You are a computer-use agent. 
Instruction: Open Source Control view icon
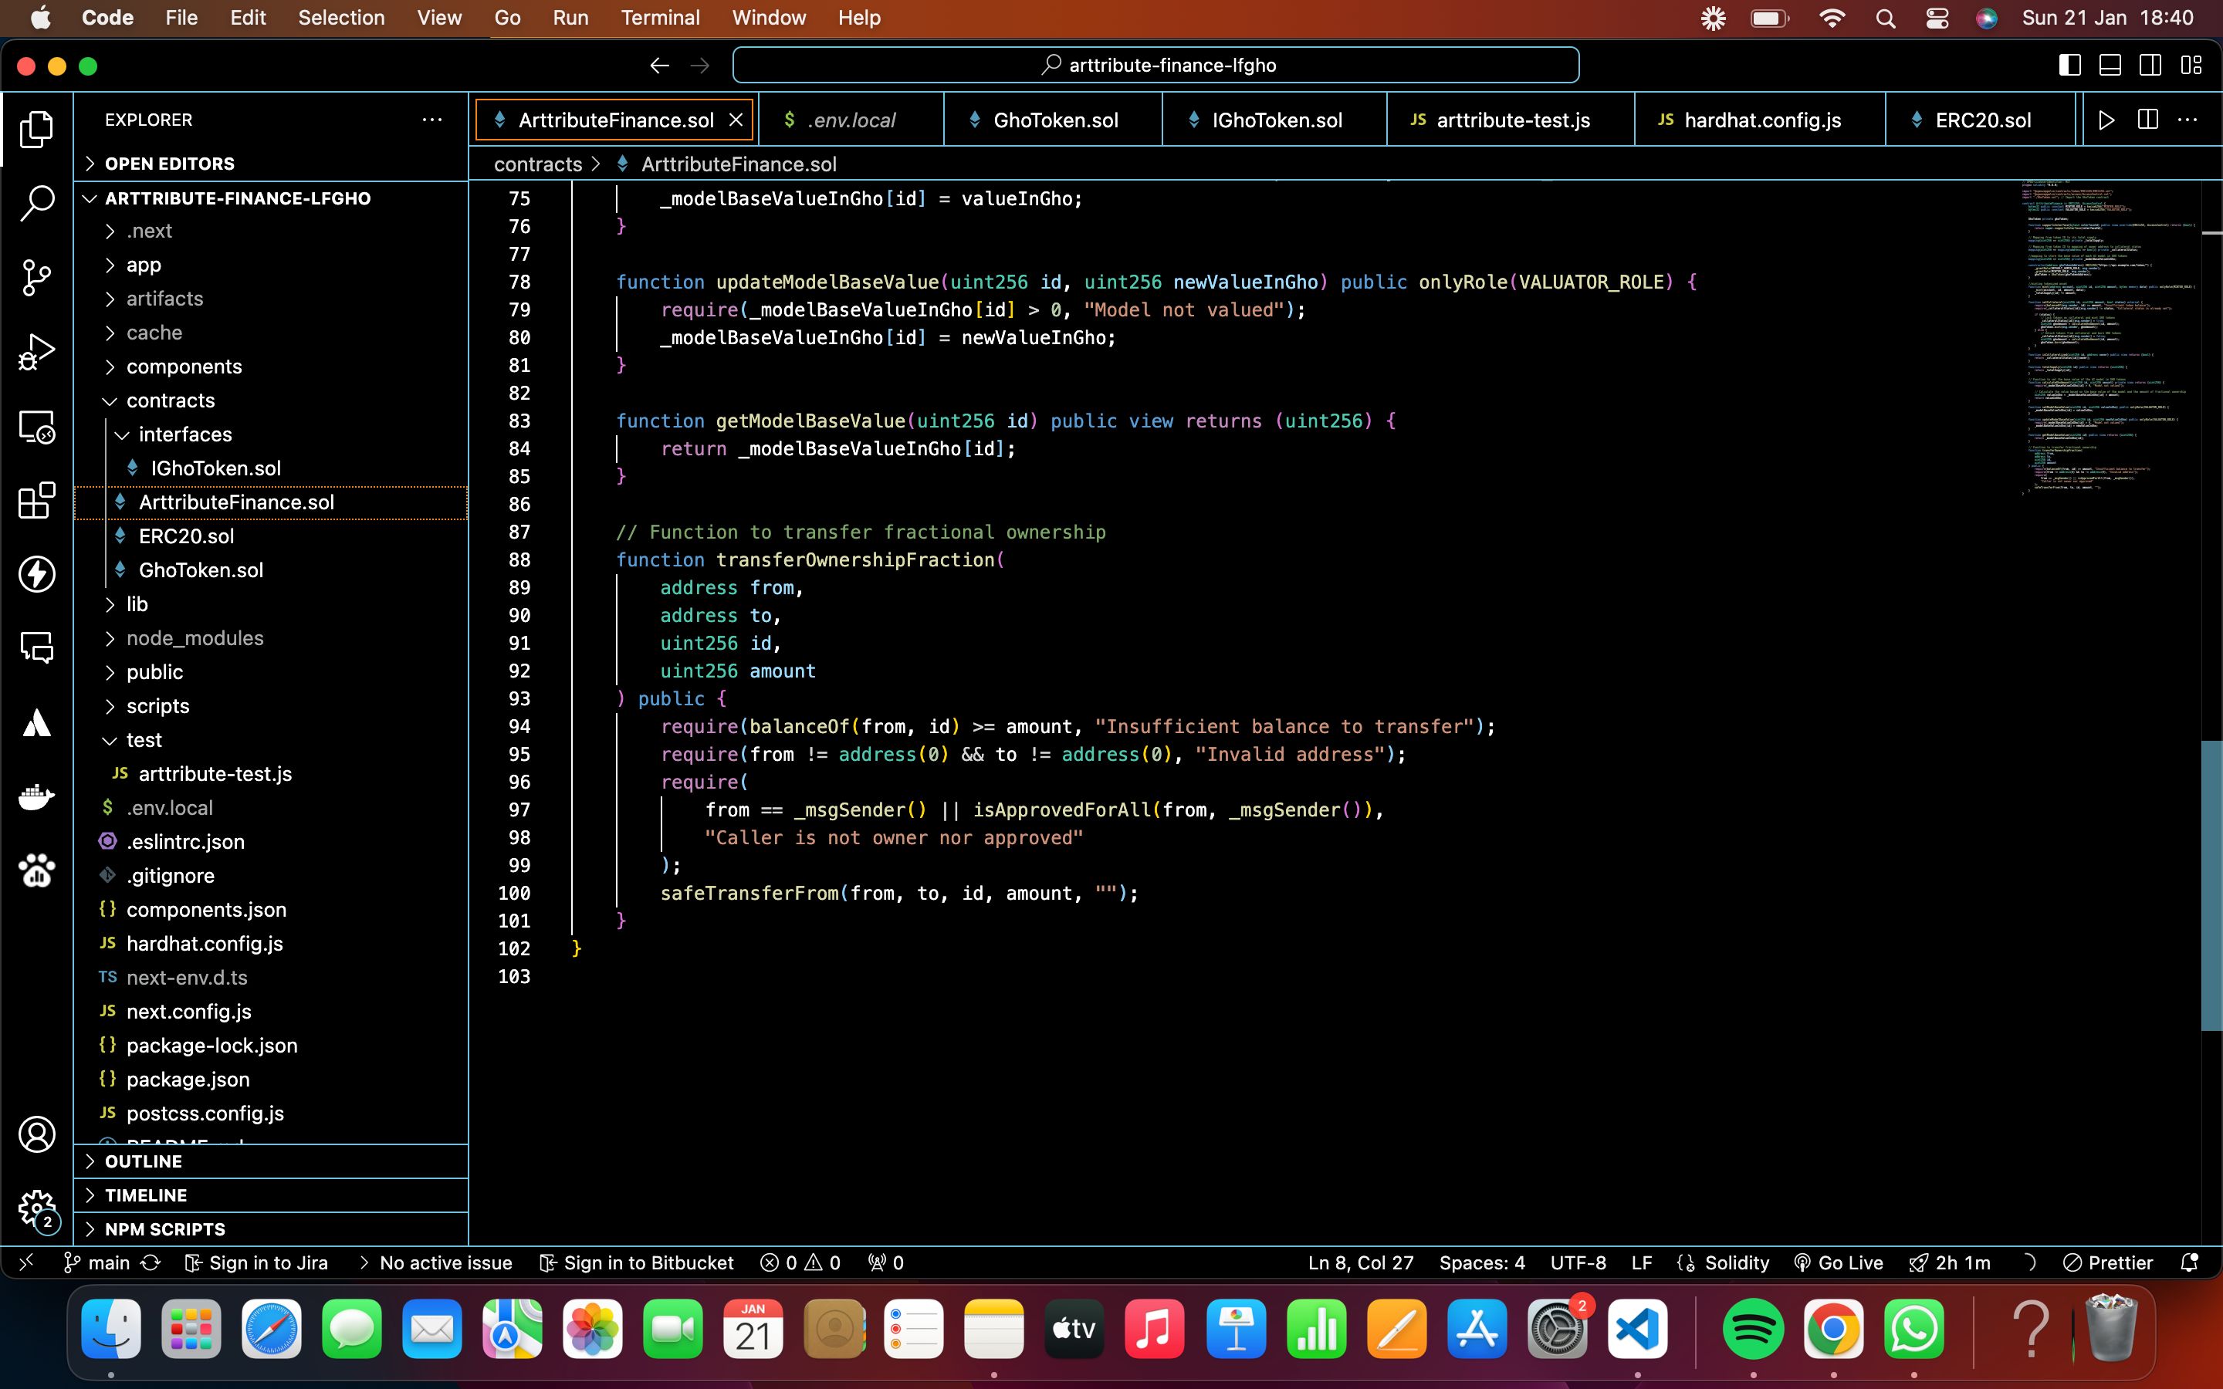click(x=37, y=278)
